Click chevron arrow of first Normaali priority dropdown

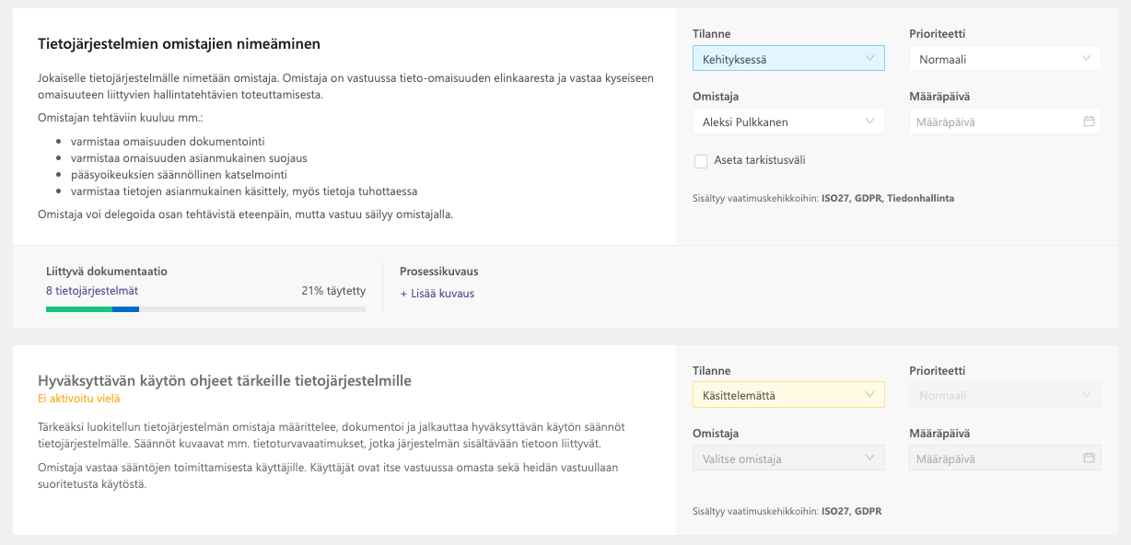pos(1087,59)
